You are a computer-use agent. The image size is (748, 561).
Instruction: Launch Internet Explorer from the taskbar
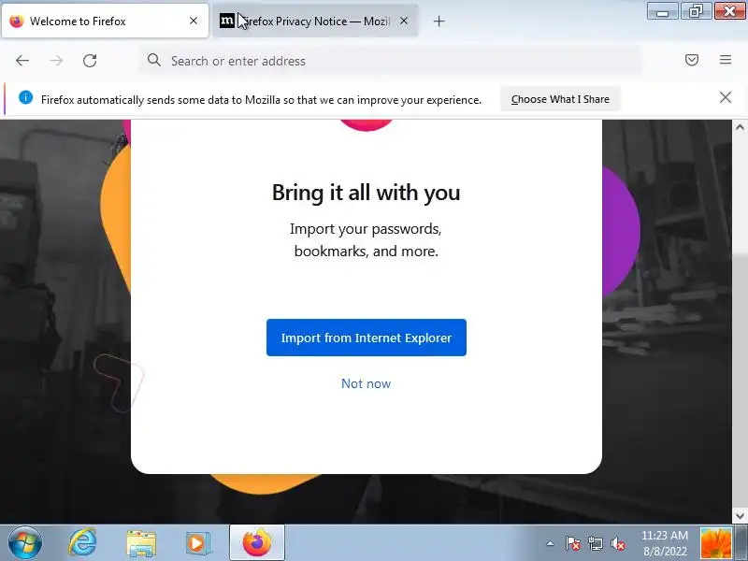[83, 543]
